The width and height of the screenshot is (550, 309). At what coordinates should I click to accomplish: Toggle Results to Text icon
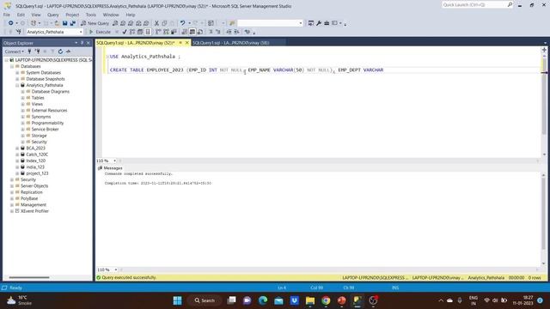(x=185, y=32)
